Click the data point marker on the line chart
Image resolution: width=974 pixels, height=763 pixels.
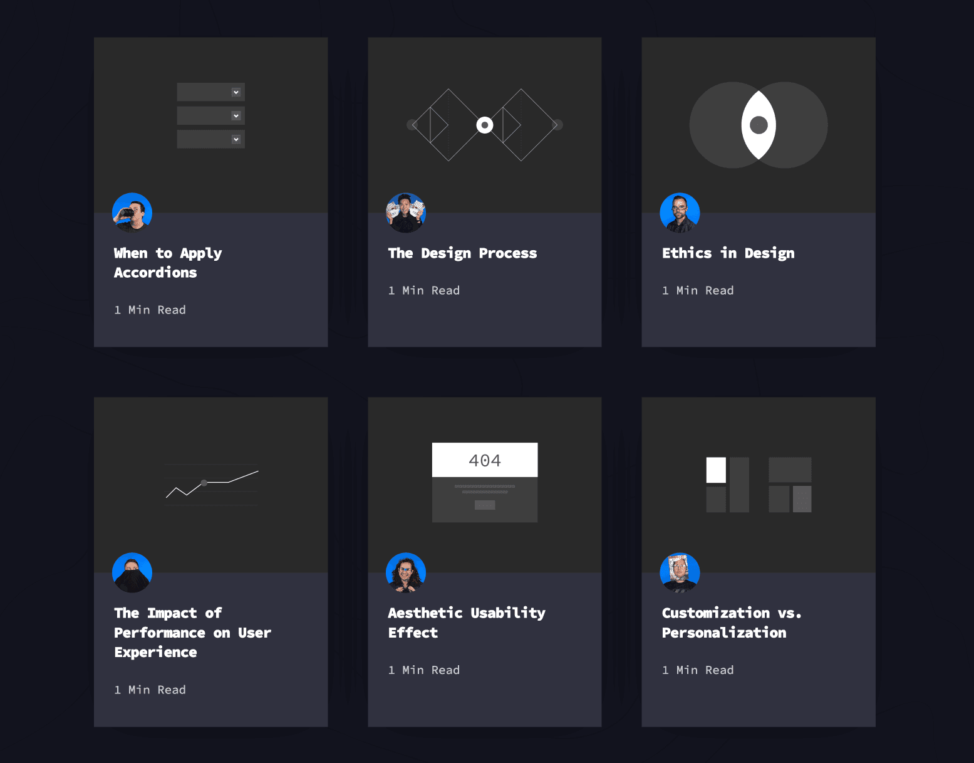[x=204, y=483]
